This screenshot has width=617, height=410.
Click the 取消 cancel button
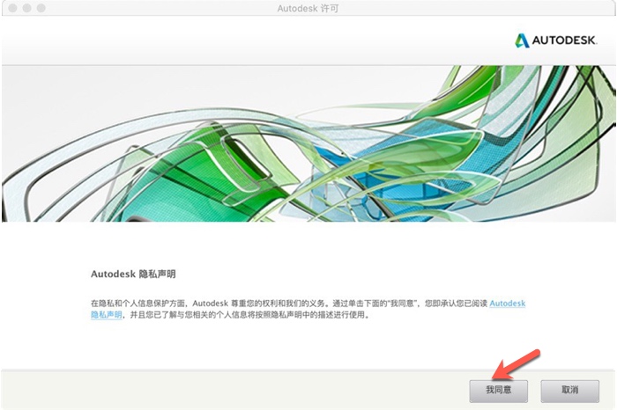(x=569, y=390)
